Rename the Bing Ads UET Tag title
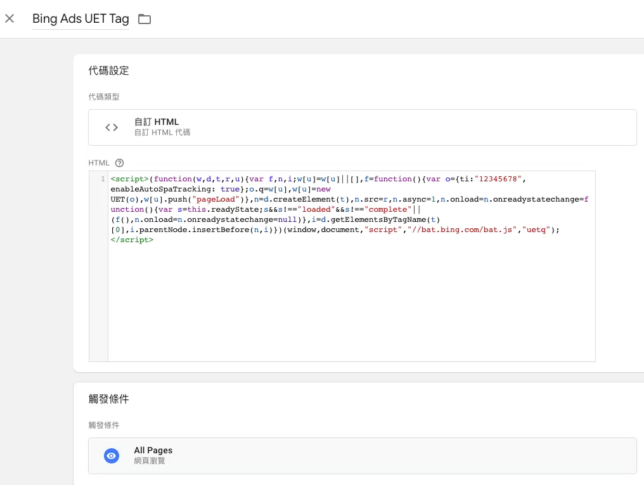Screen dimensions: 644x485 point(80,19)
